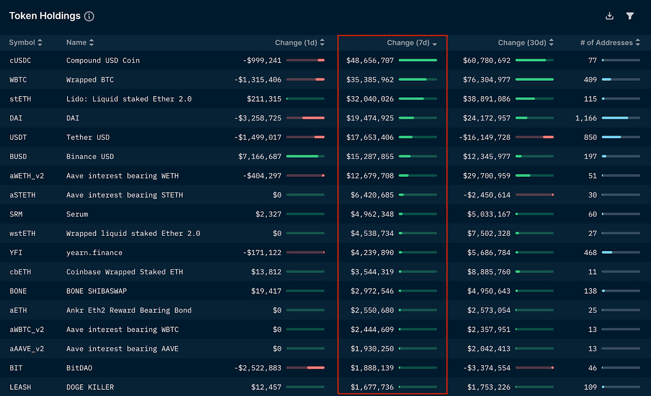Image resolution: width=651 pixels, height=396 pixels.
Task: Click the name Wrapped BTC
Action: [90, 80]
